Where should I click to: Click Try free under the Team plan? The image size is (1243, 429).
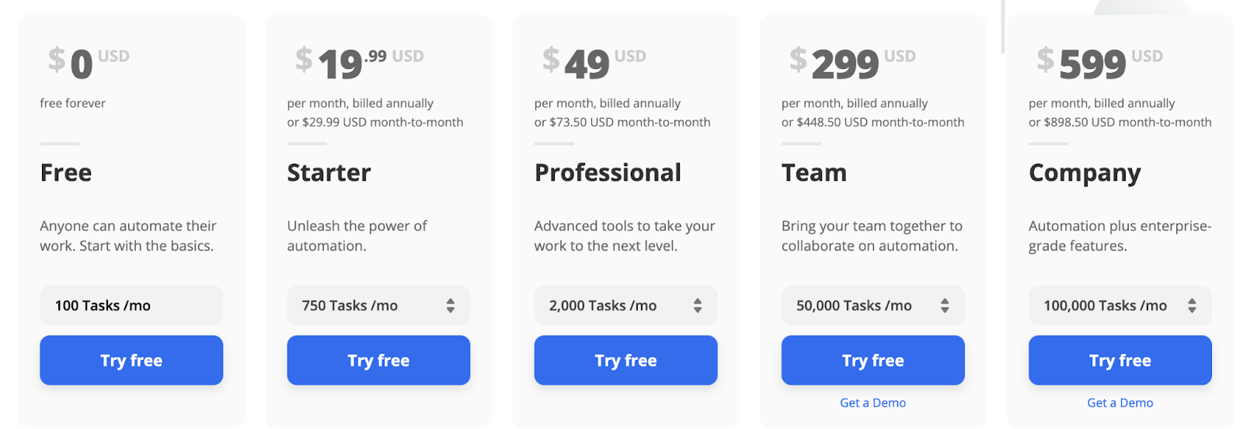872,360
